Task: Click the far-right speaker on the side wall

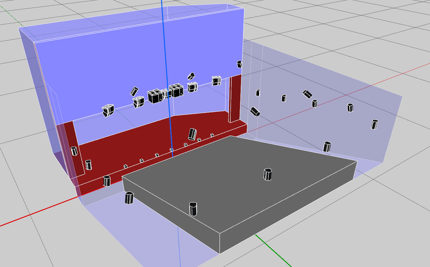Action: coord(375,124)
